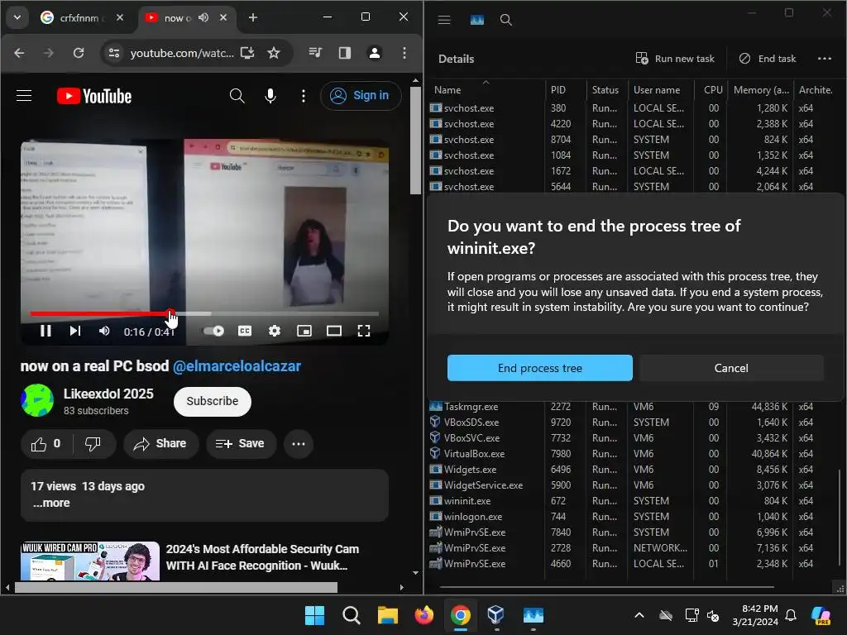Share this YouTube video
This screenshot has width=847, height=635.
point(160,444)
